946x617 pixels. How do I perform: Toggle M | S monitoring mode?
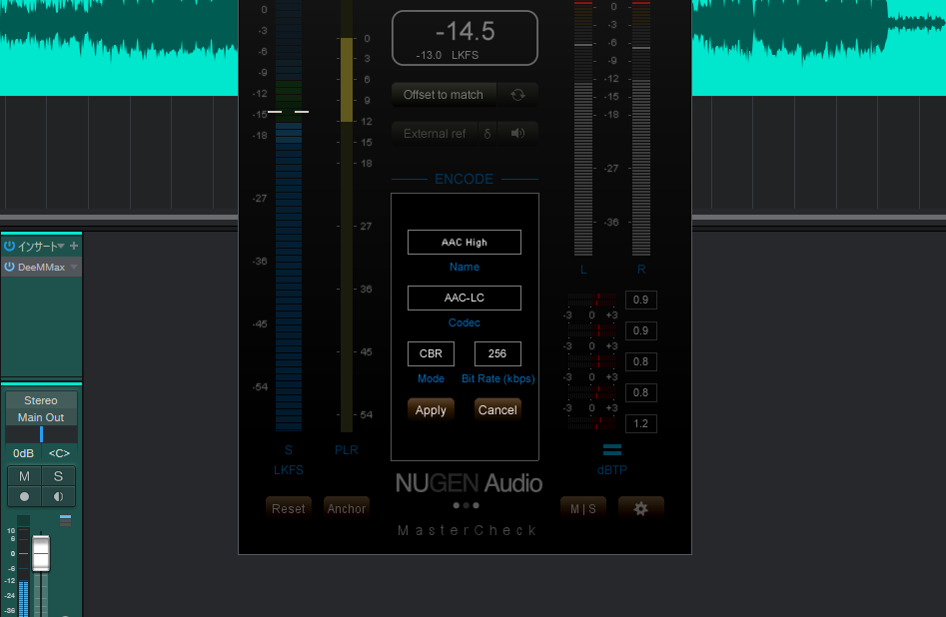(x=582, y=508)
